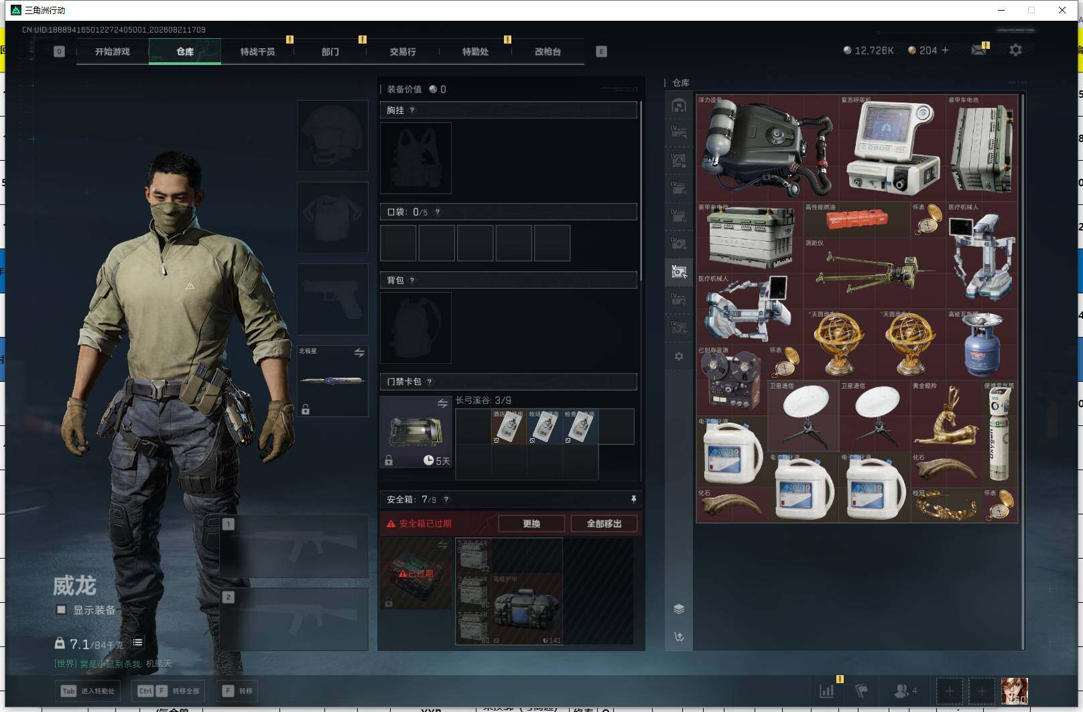
Task: Click the 胸挂 help question mark
Action: point(412,111)
